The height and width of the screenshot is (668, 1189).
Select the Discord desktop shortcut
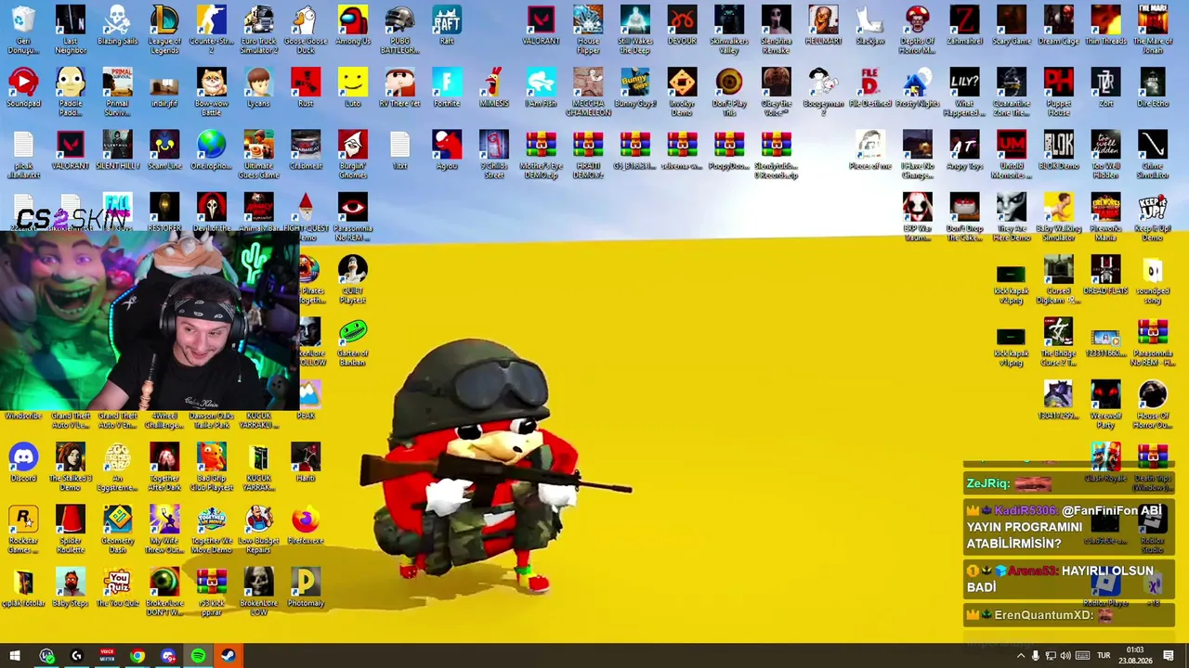(23, 462)
